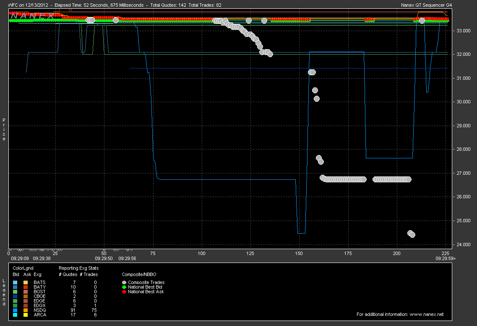Select the CBOE exchange label

pos(39,296)
